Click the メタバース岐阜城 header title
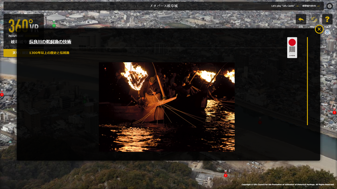 coord(164,6)
